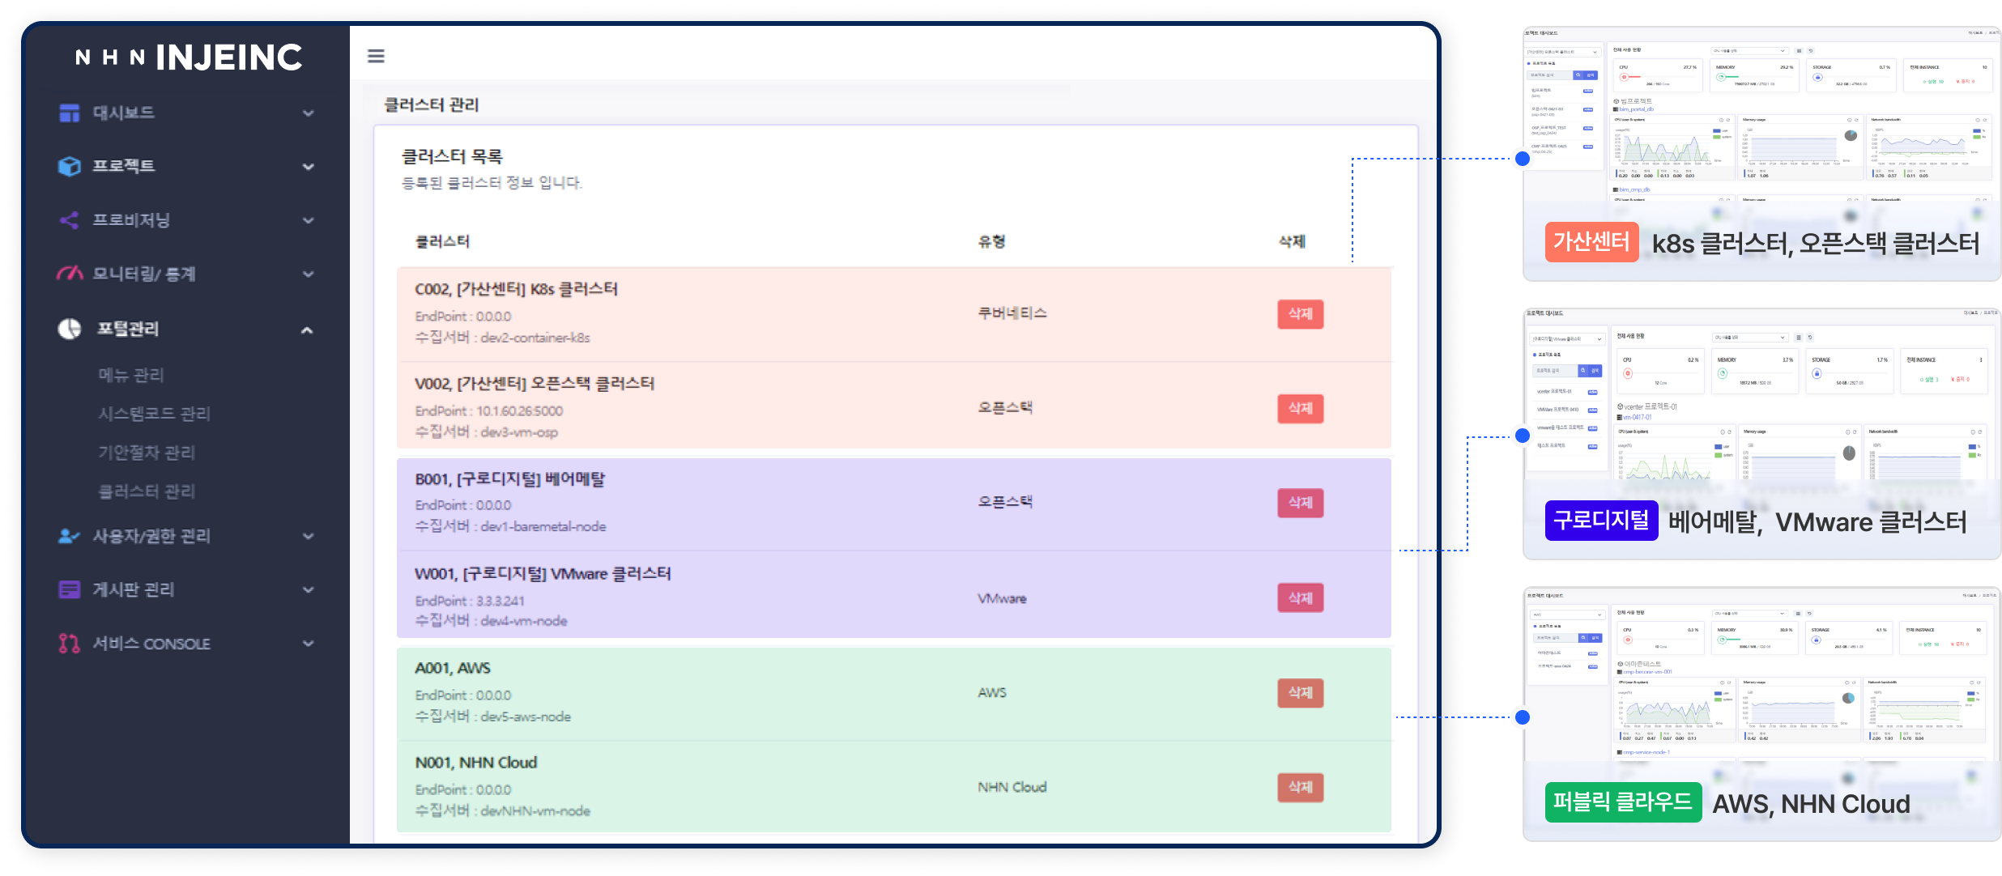
Task: Click 수집서버 : dev5-aws-node text
Action: point(492,717)
